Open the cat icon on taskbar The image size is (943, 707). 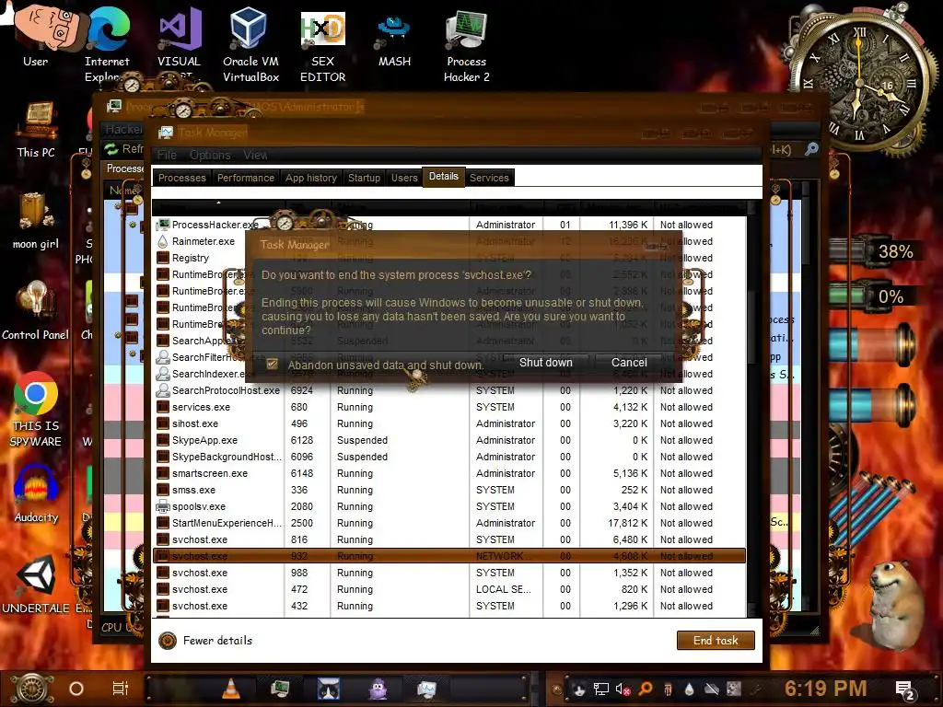tap(329, 689)
